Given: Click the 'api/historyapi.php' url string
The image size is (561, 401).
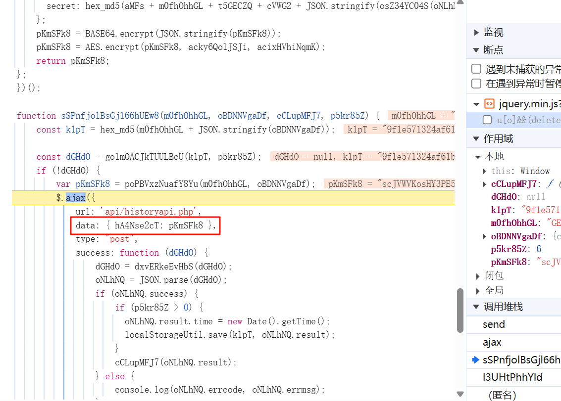Looking at the screenshot, I should [x=148, y=212].
